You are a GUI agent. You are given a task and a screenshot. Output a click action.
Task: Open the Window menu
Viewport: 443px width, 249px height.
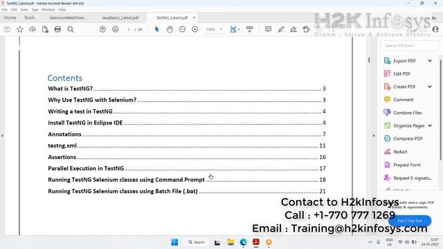48,10
